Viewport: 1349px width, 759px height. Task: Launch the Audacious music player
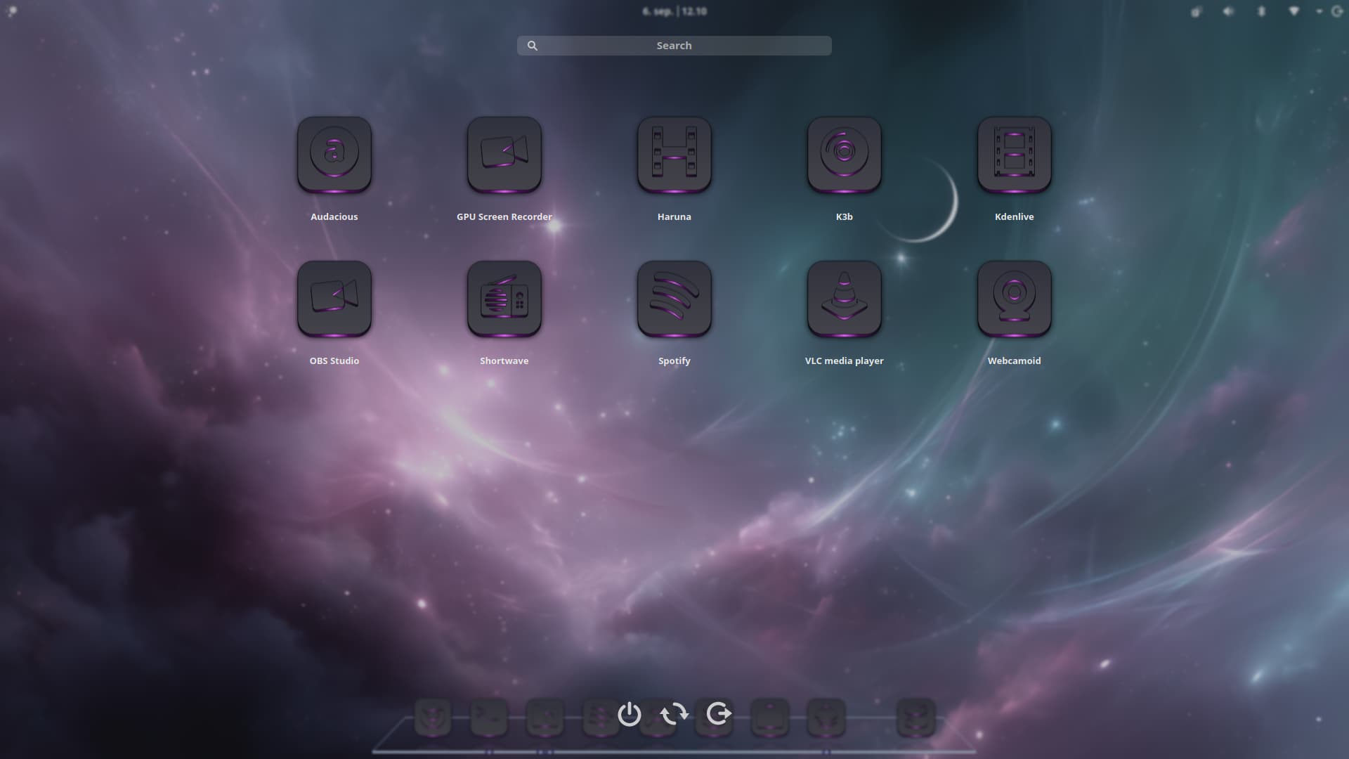[334, 155]
